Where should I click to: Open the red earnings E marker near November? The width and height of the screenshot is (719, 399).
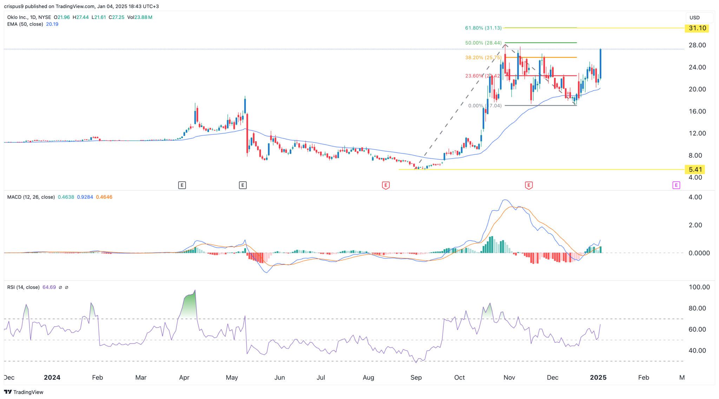pos(528,185)
